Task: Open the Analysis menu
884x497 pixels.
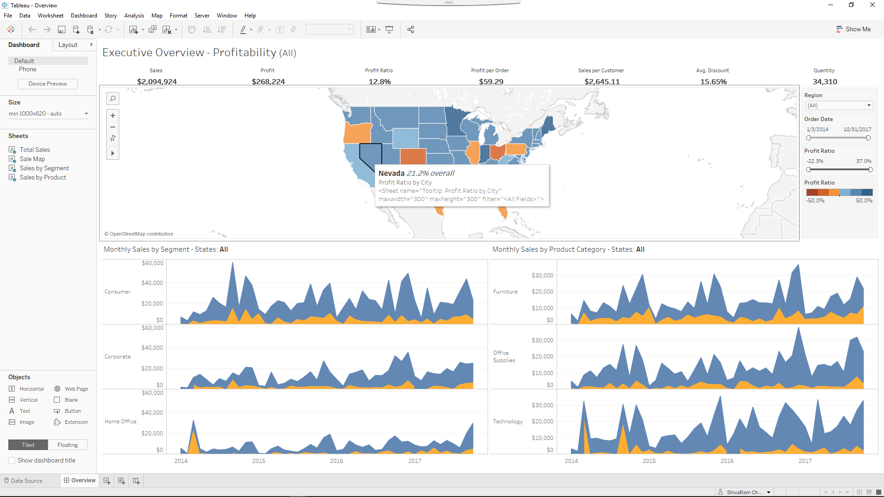Action: tap(134, 15)
